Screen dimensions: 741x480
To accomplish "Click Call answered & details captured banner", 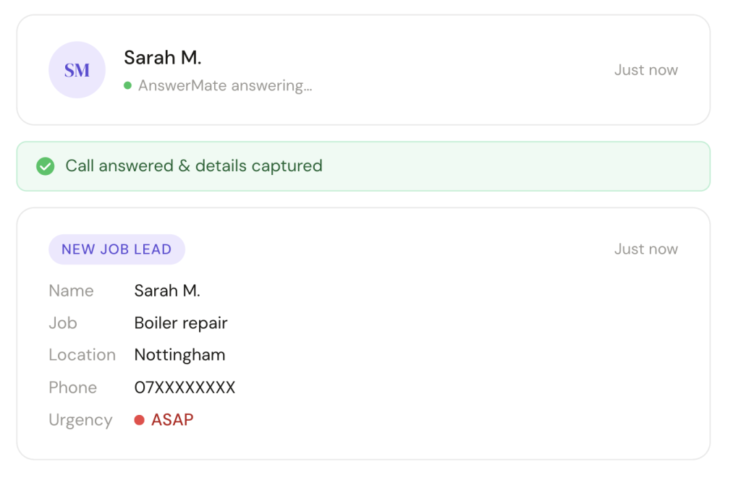I will coord(194,166).
